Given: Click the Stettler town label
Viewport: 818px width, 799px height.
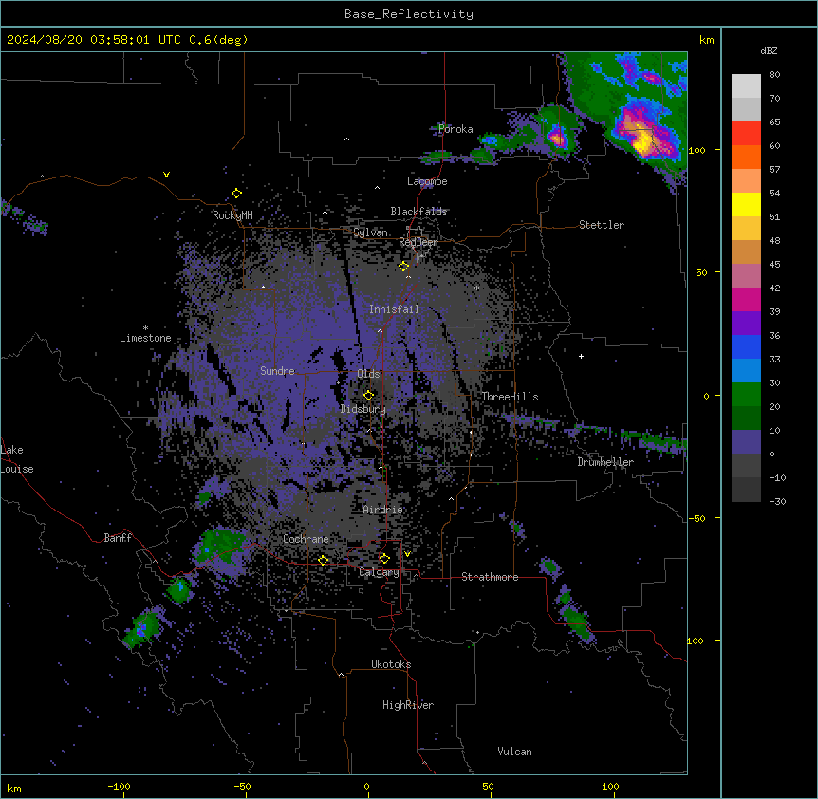Looking at the screenshot, I should click(x=602, y=225).
